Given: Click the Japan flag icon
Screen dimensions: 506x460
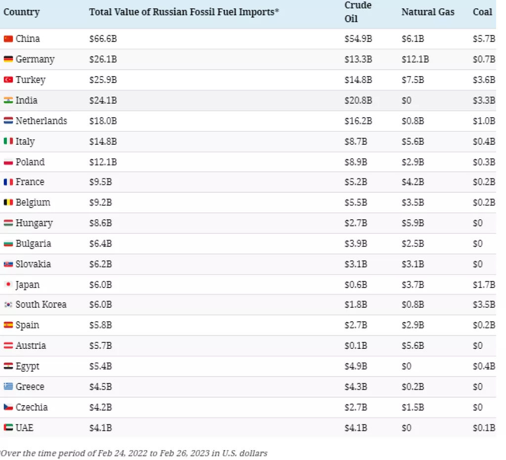Looking at the screenshot, I should point(8,285).
